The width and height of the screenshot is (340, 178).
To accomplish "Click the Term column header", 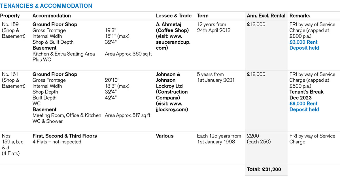I will coord(203,16).
